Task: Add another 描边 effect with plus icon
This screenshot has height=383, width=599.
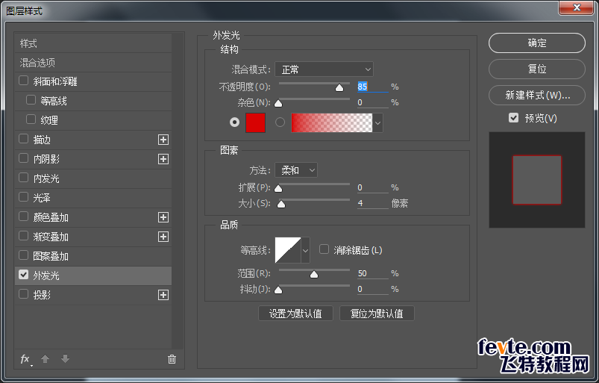Action: [163, 140]
